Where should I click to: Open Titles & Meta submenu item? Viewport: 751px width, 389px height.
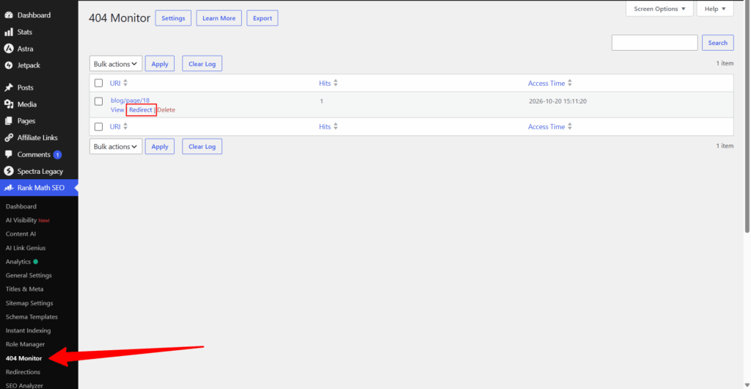tap(24, 289)
